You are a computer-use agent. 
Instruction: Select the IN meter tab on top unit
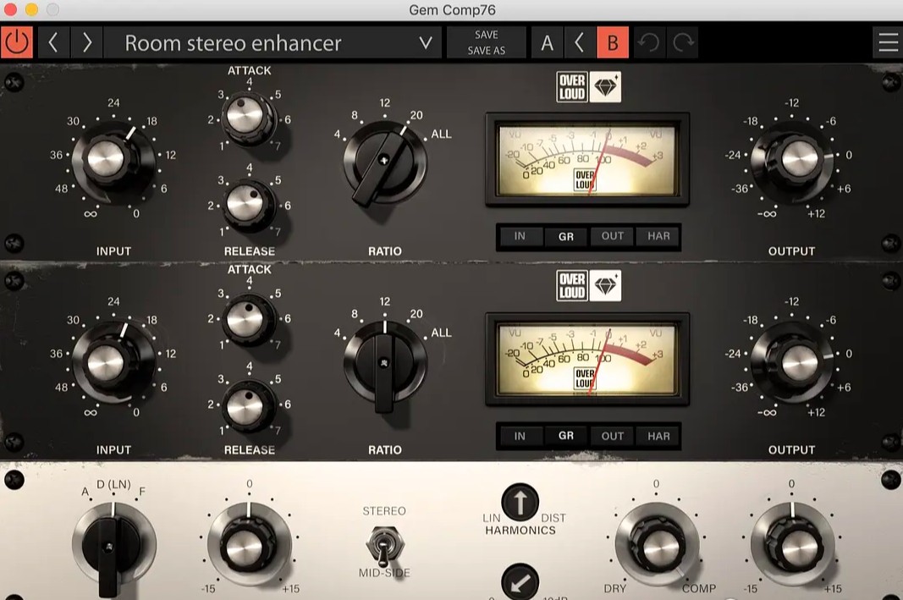pyautogui.click(x=520, y=237)
